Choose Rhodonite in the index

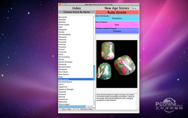tap(63, 70)
